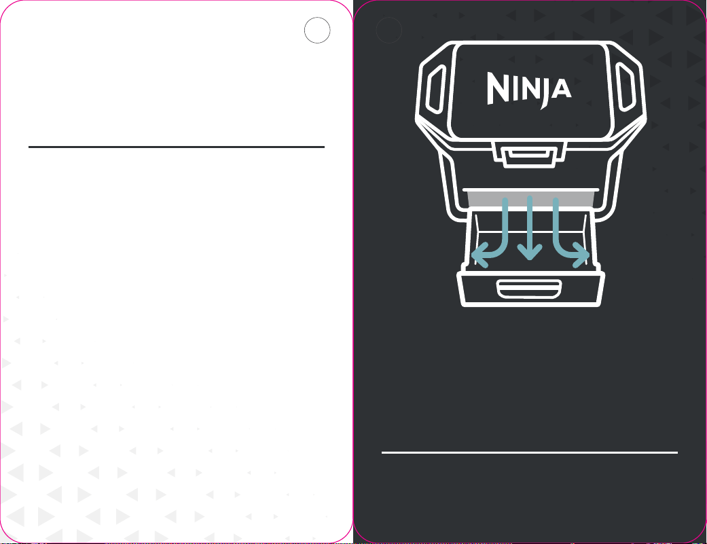The height and width of the screenshot is (544, 707).
Task: Click the cooler's right side handle
Action: click(x=626, y=87)
